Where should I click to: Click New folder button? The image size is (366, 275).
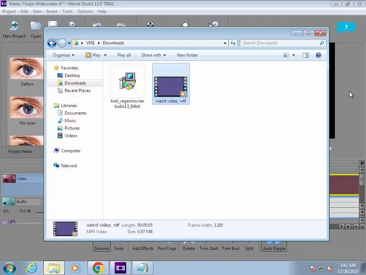[187, 55]
